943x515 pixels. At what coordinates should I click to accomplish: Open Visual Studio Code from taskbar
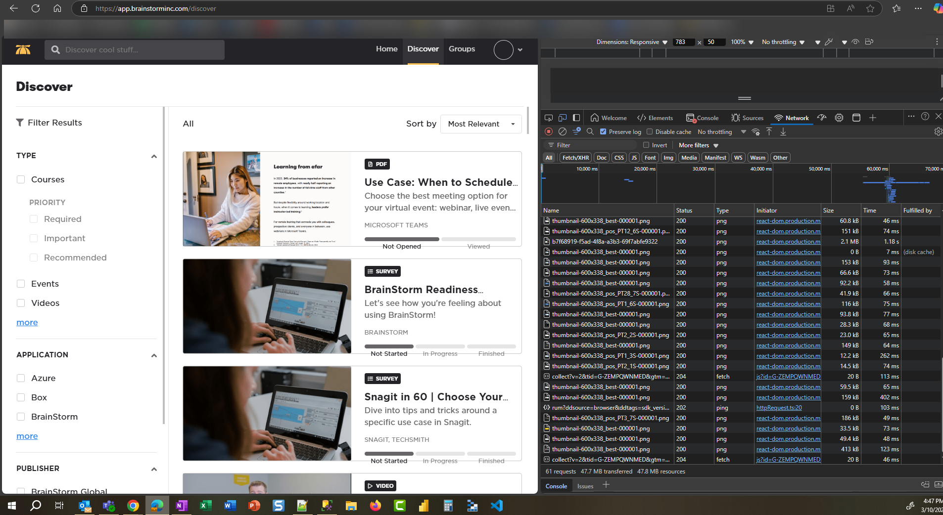point(497,506)
